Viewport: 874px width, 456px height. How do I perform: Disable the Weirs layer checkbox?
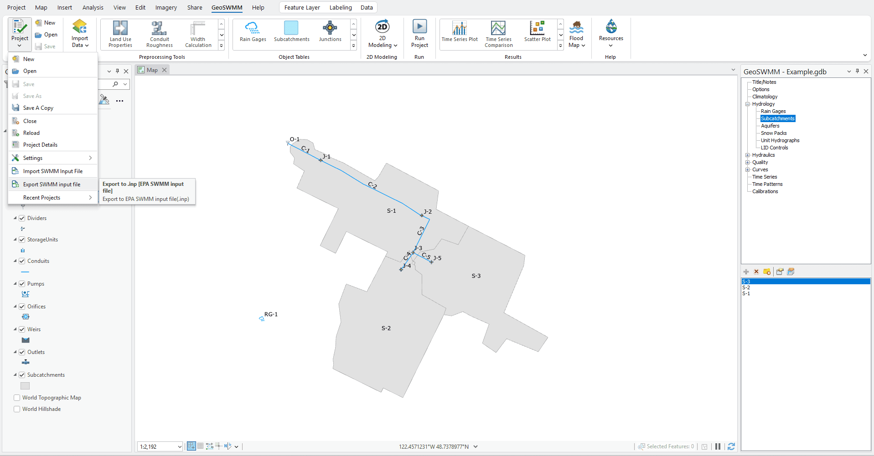point(22,329)
